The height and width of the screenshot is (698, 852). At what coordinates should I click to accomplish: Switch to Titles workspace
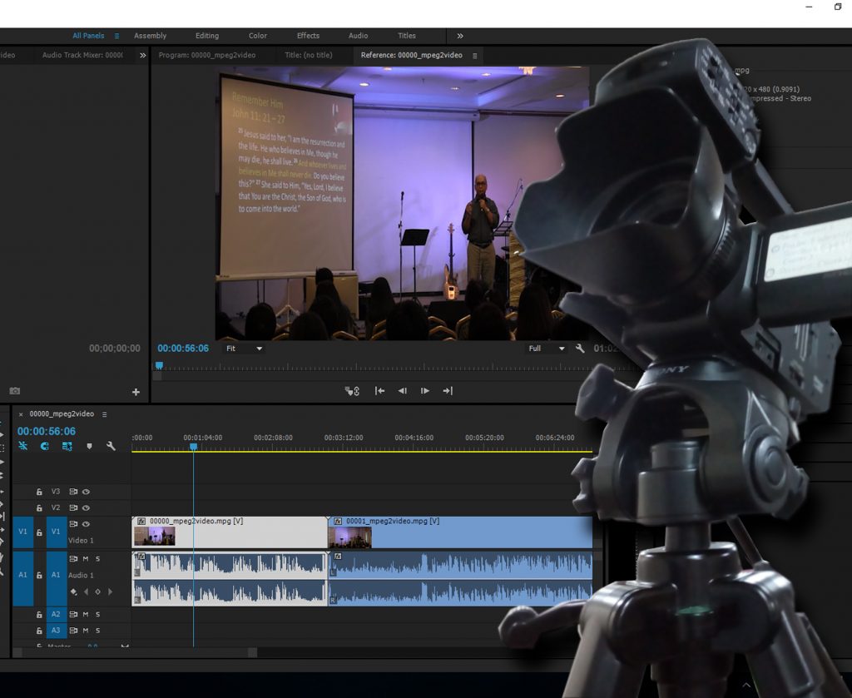[x=406, y=36]
